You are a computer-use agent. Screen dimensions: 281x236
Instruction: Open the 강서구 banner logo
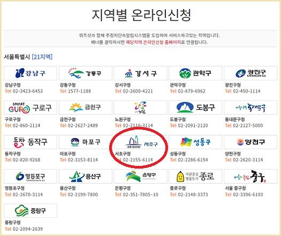(140, 73)
